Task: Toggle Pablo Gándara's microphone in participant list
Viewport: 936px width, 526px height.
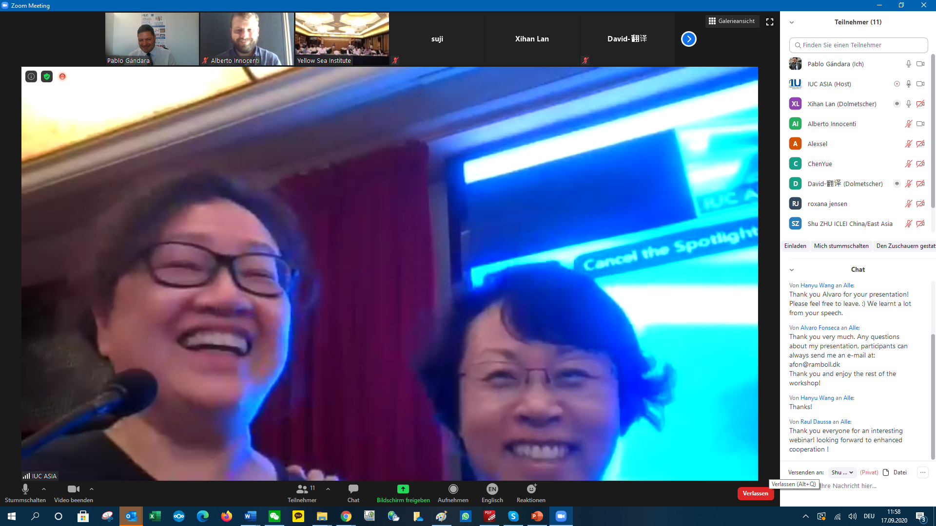Action: [908, 64]
